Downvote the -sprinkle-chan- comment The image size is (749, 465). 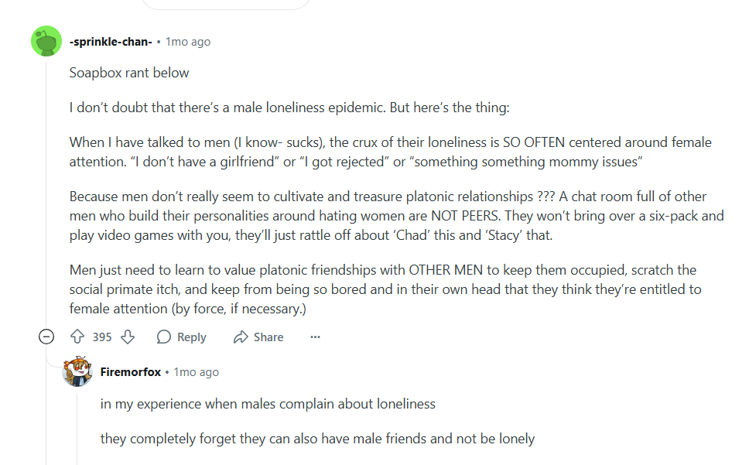(128, 337)
